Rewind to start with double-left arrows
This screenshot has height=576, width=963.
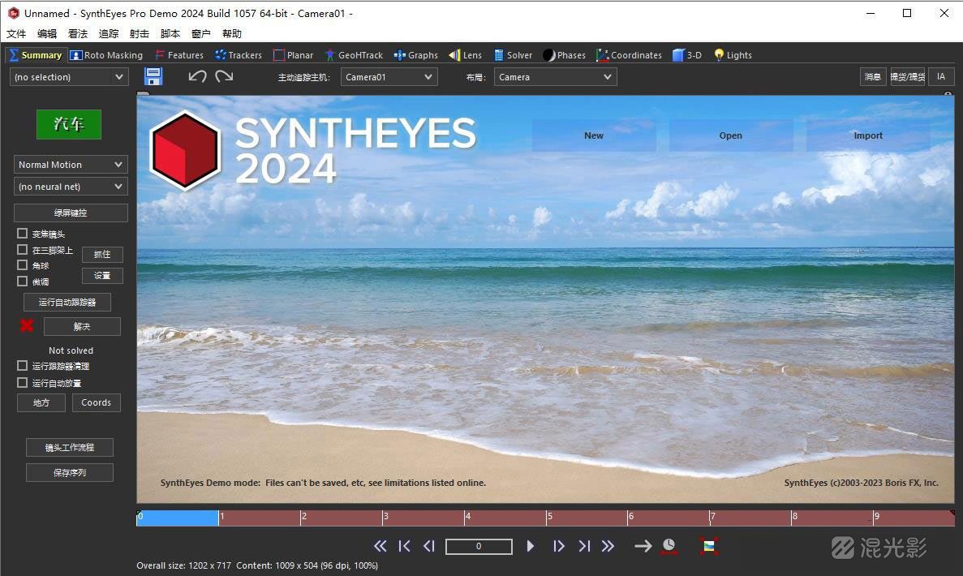click(380, 546)
